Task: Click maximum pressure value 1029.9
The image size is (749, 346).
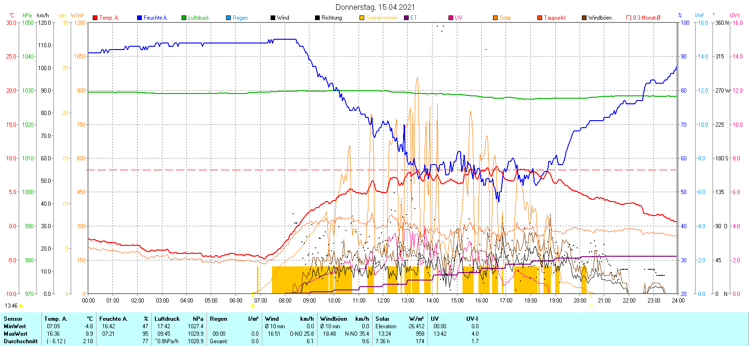Action: tap(196, 334)
